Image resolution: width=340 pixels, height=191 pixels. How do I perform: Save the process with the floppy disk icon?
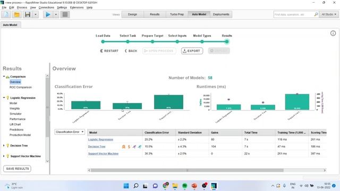28,14
